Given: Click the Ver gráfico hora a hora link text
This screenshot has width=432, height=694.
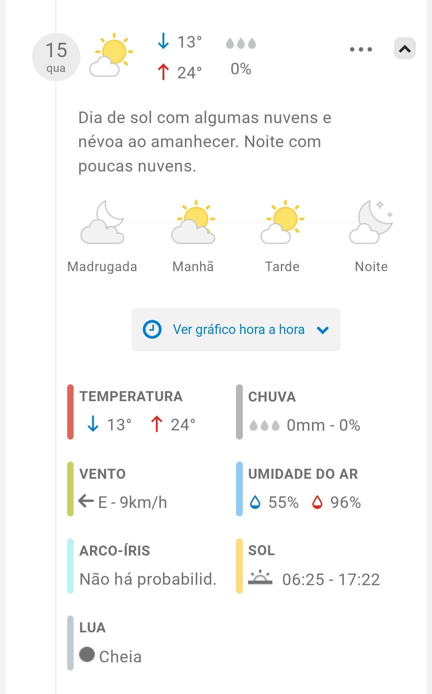Looking at the screenshot, I should (x=238, y=330).
